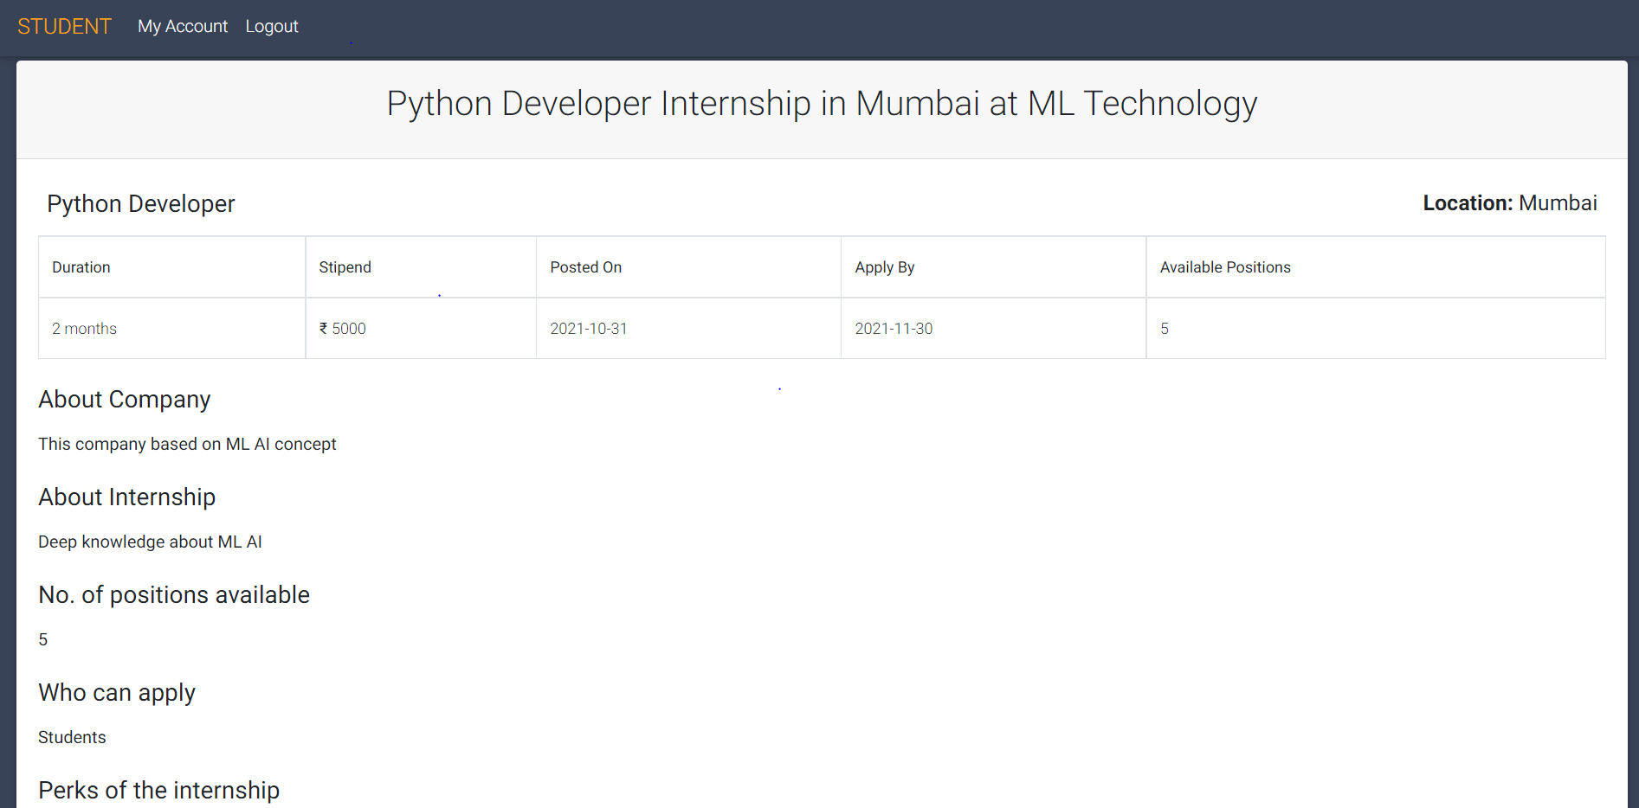Screen dimensions: 1639x808
Task: Click Logout in the navigation bar
Action: pos(271,26)
